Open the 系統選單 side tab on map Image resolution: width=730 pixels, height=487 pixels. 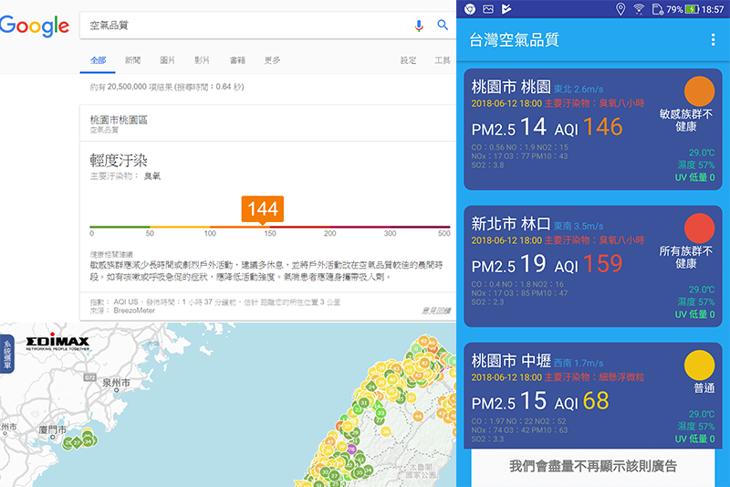7,355
